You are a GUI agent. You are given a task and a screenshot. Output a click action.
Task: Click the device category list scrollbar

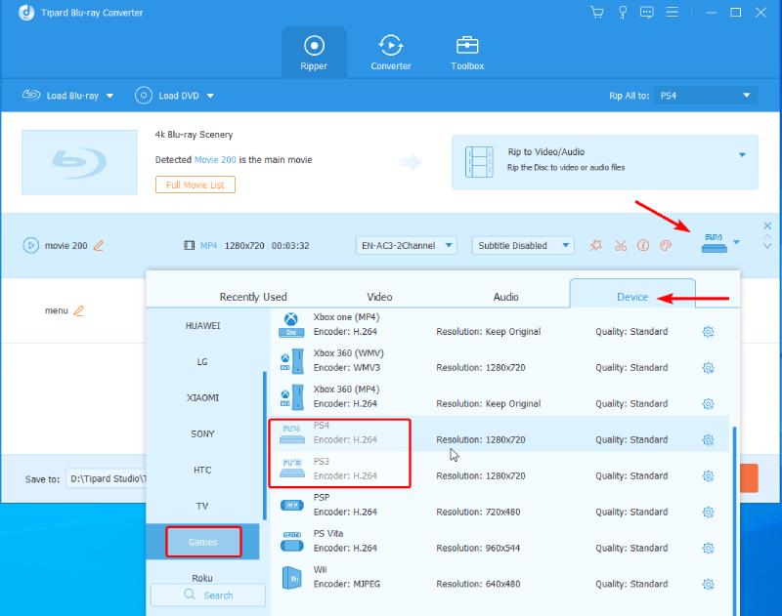click(264, 446)
